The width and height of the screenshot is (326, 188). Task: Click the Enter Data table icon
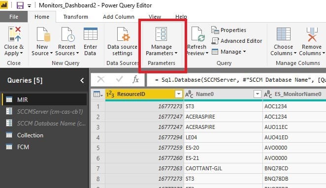click(91, 33)
